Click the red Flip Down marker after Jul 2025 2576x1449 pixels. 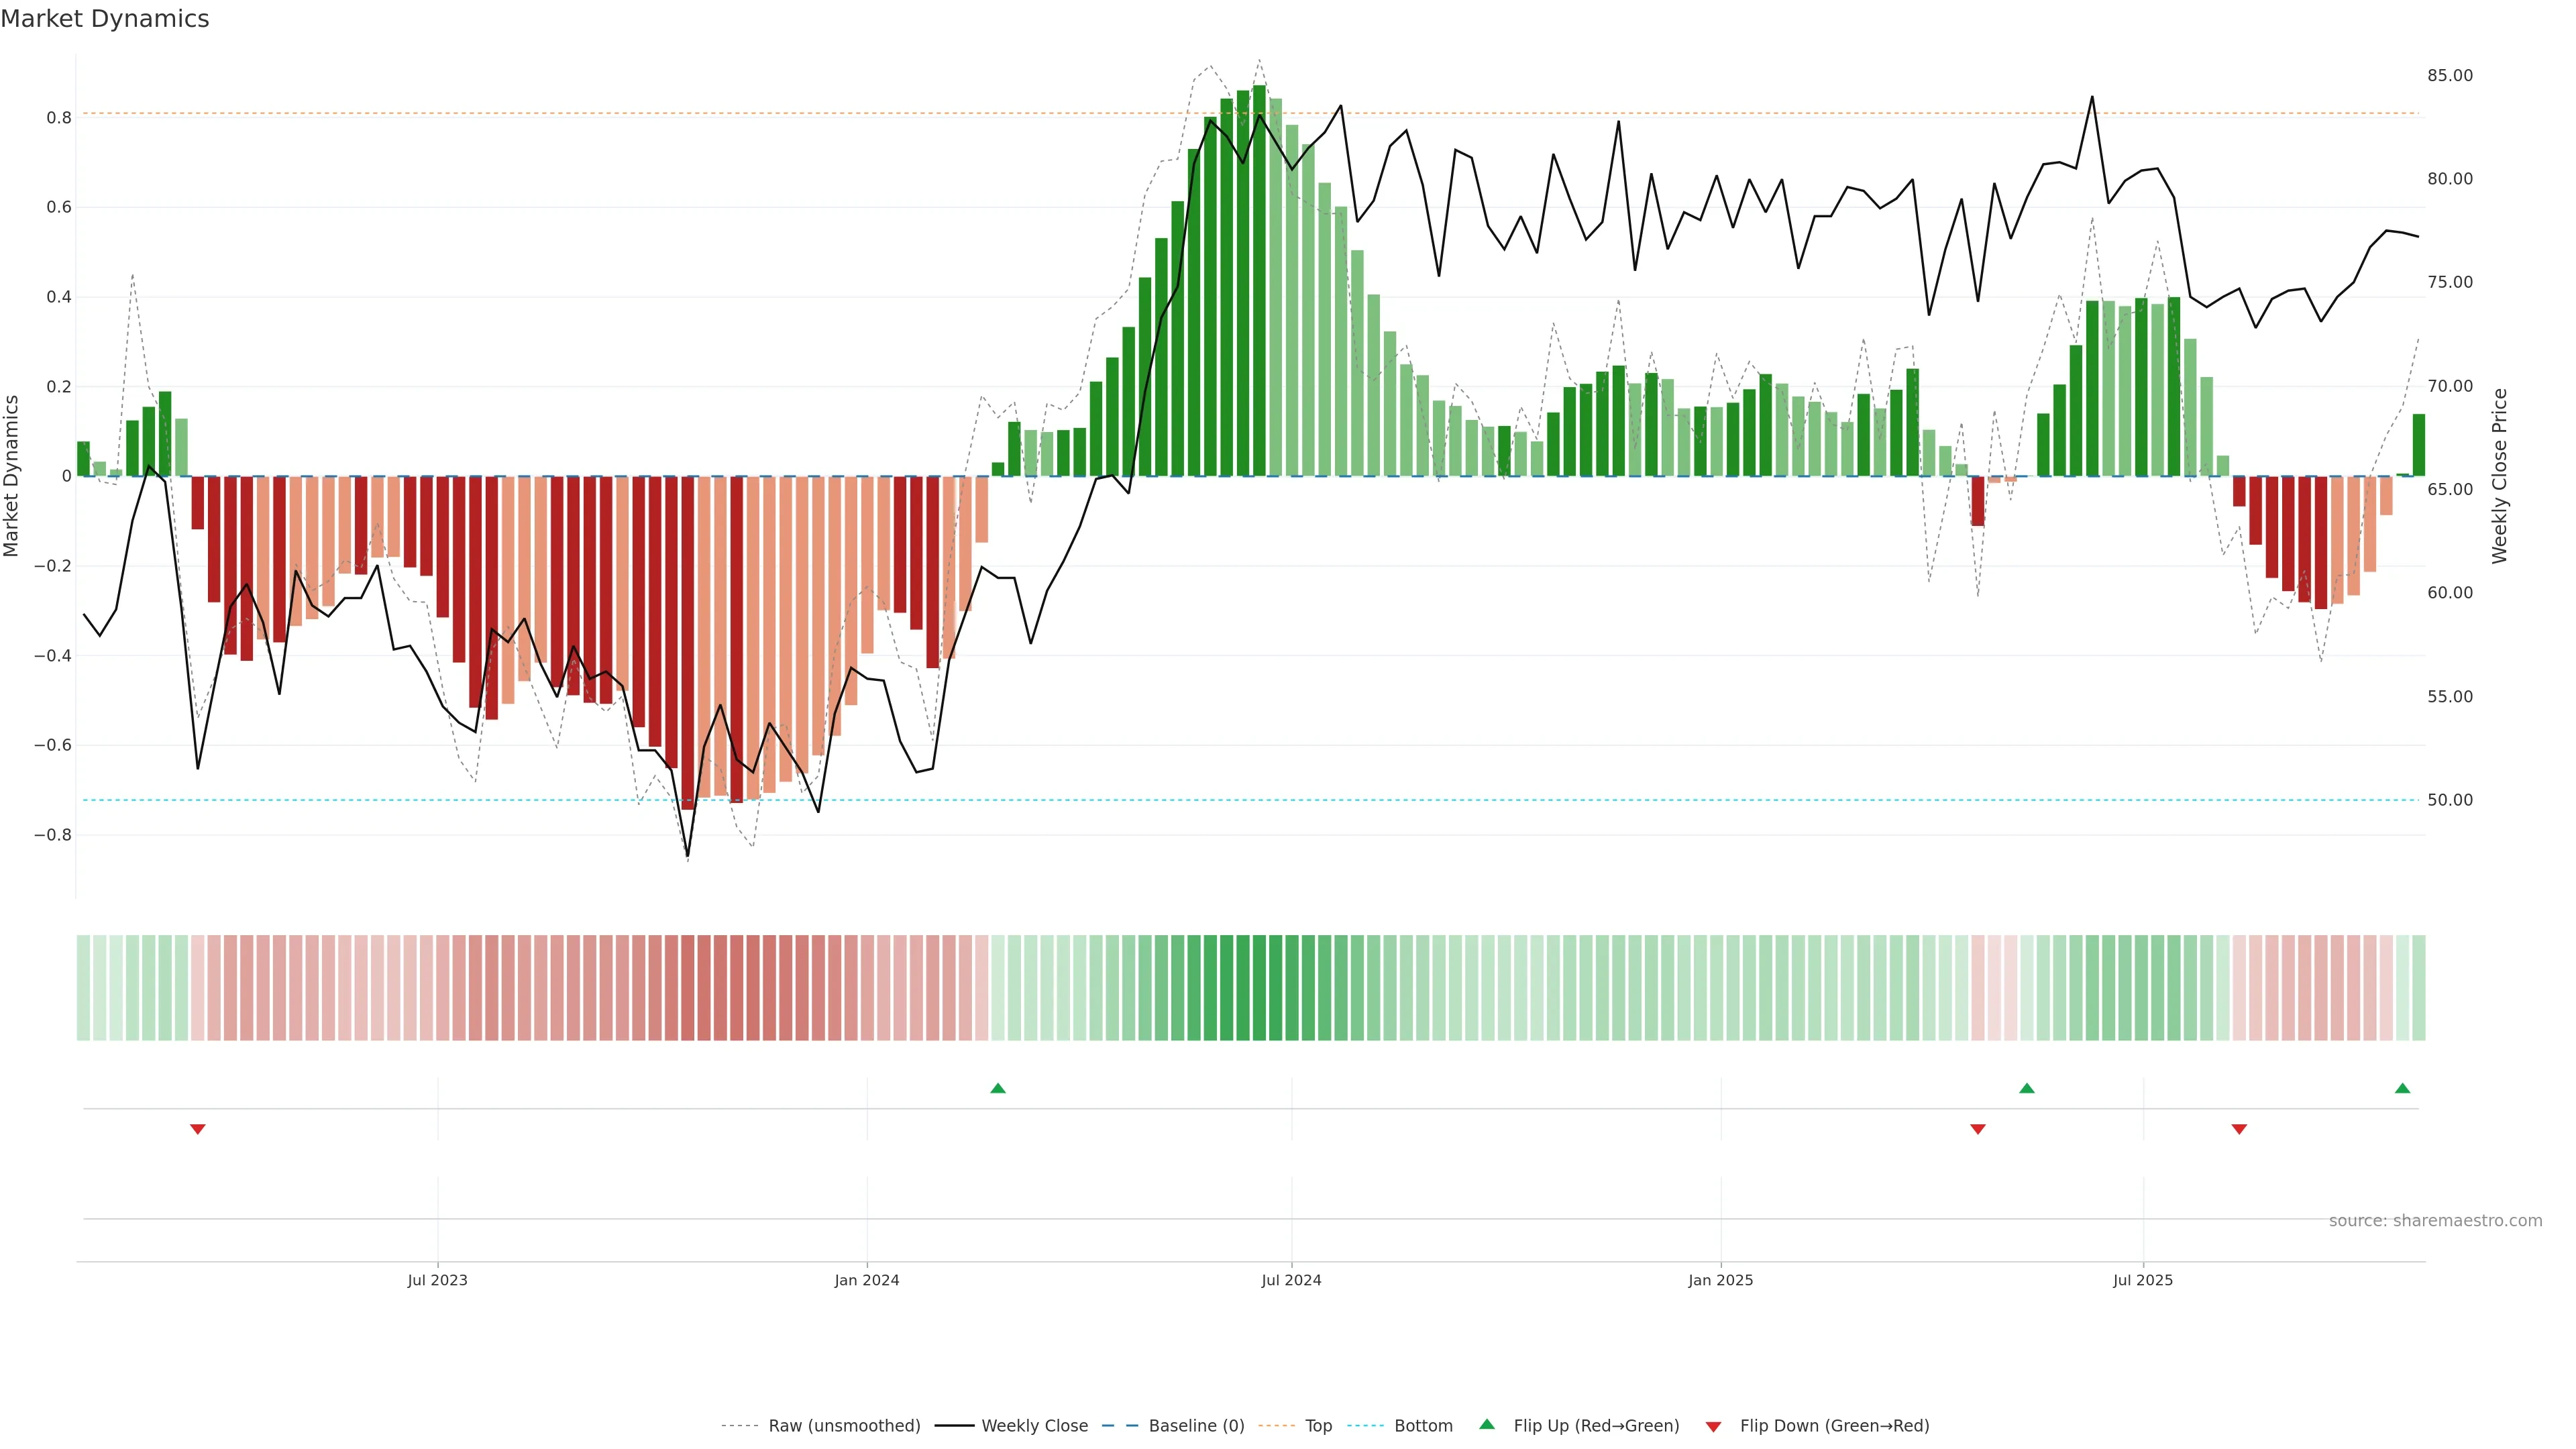2239,1129
